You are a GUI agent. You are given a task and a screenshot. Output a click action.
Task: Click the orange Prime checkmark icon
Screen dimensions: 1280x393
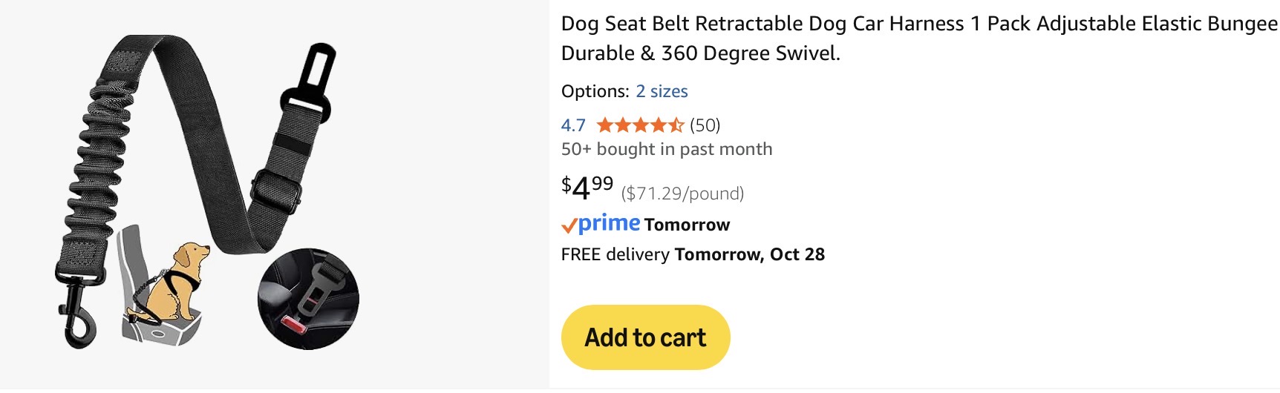tap(569, 225)
